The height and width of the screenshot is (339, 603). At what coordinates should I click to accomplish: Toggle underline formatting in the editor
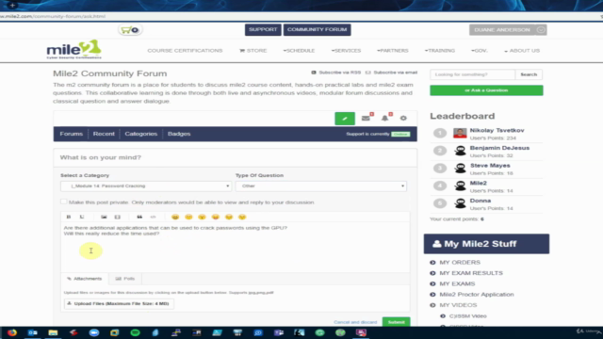click(82, 217)
